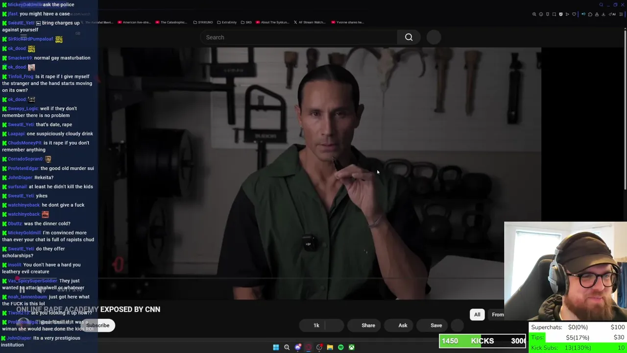
Task: Open the Spotify taskbar icon
Action: point(340,347)
